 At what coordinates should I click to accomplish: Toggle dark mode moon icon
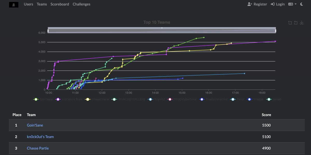(302, 4)
